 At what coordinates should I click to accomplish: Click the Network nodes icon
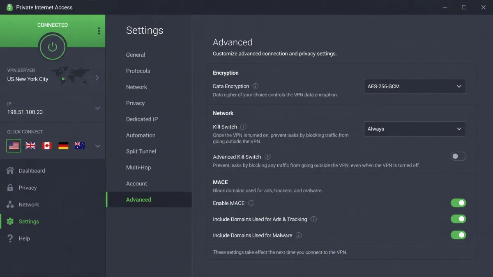pos(10,204)
